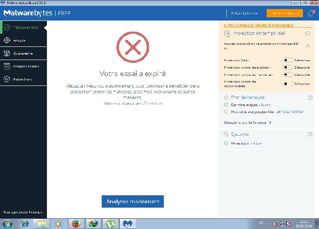
Task: Select Tableau de bord in sidebar
Action: 23,27
